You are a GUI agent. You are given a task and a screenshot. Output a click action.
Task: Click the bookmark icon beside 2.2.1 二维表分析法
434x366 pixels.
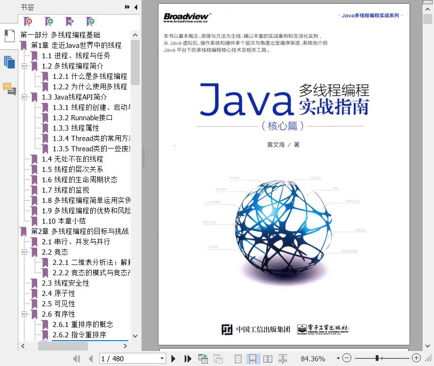click(x=45, y=263)
